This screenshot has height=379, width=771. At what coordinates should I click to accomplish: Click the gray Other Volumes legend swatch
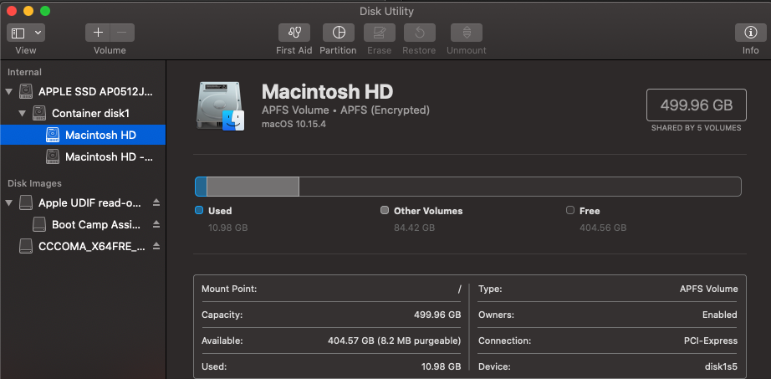[x=385, y=210]
